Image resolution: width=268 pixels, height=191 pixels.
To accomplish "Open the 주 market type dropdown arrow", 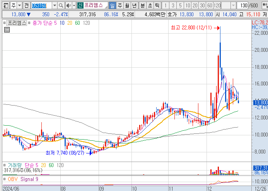I will [20, 6].
